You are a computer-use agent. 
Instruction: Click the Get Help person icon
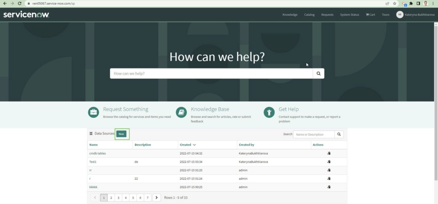[x=269, y=112]
